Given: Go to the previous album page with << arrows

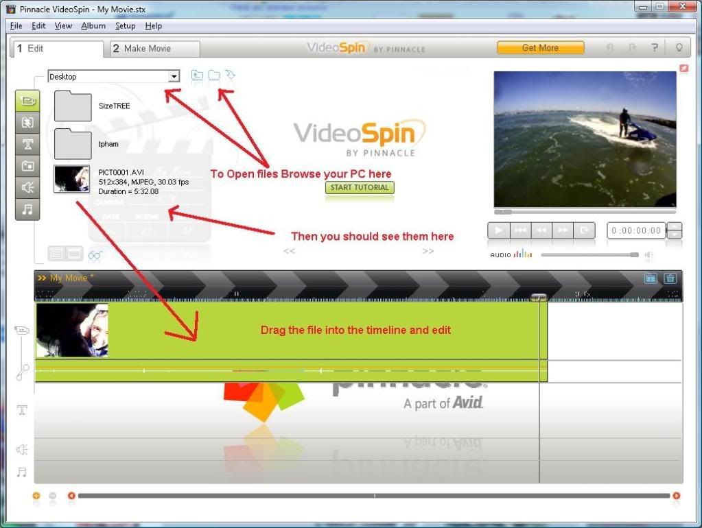Looking at the screenshot, I should (289, 251).
